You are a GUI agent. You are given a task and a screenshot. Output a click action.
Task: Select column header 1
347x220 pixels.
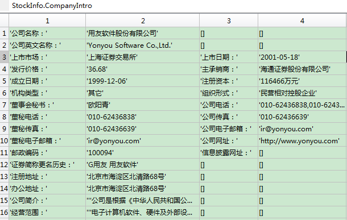pyautogui.click(x=47, y=20)
